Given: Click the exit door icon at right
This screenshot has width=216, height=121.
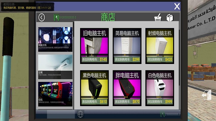Looking at the screenshot, I should tap(207, 95).
